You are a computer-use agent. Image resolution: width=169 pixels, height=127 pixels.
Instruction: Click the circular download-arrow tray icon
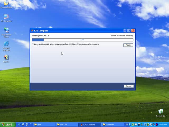point(151,125)
